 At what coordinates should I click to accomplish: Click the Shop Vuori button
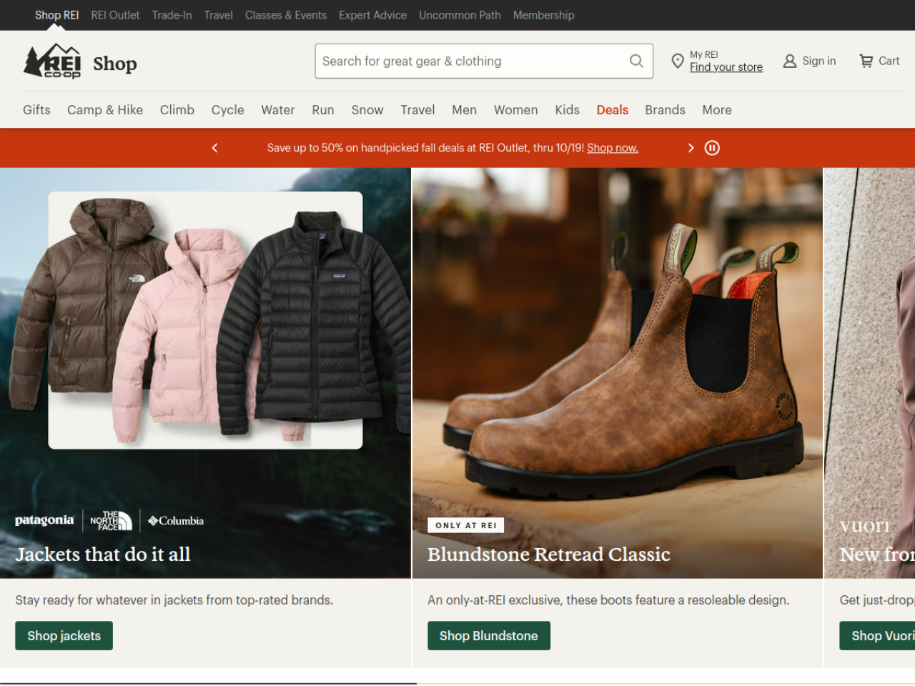coord(877,636)
